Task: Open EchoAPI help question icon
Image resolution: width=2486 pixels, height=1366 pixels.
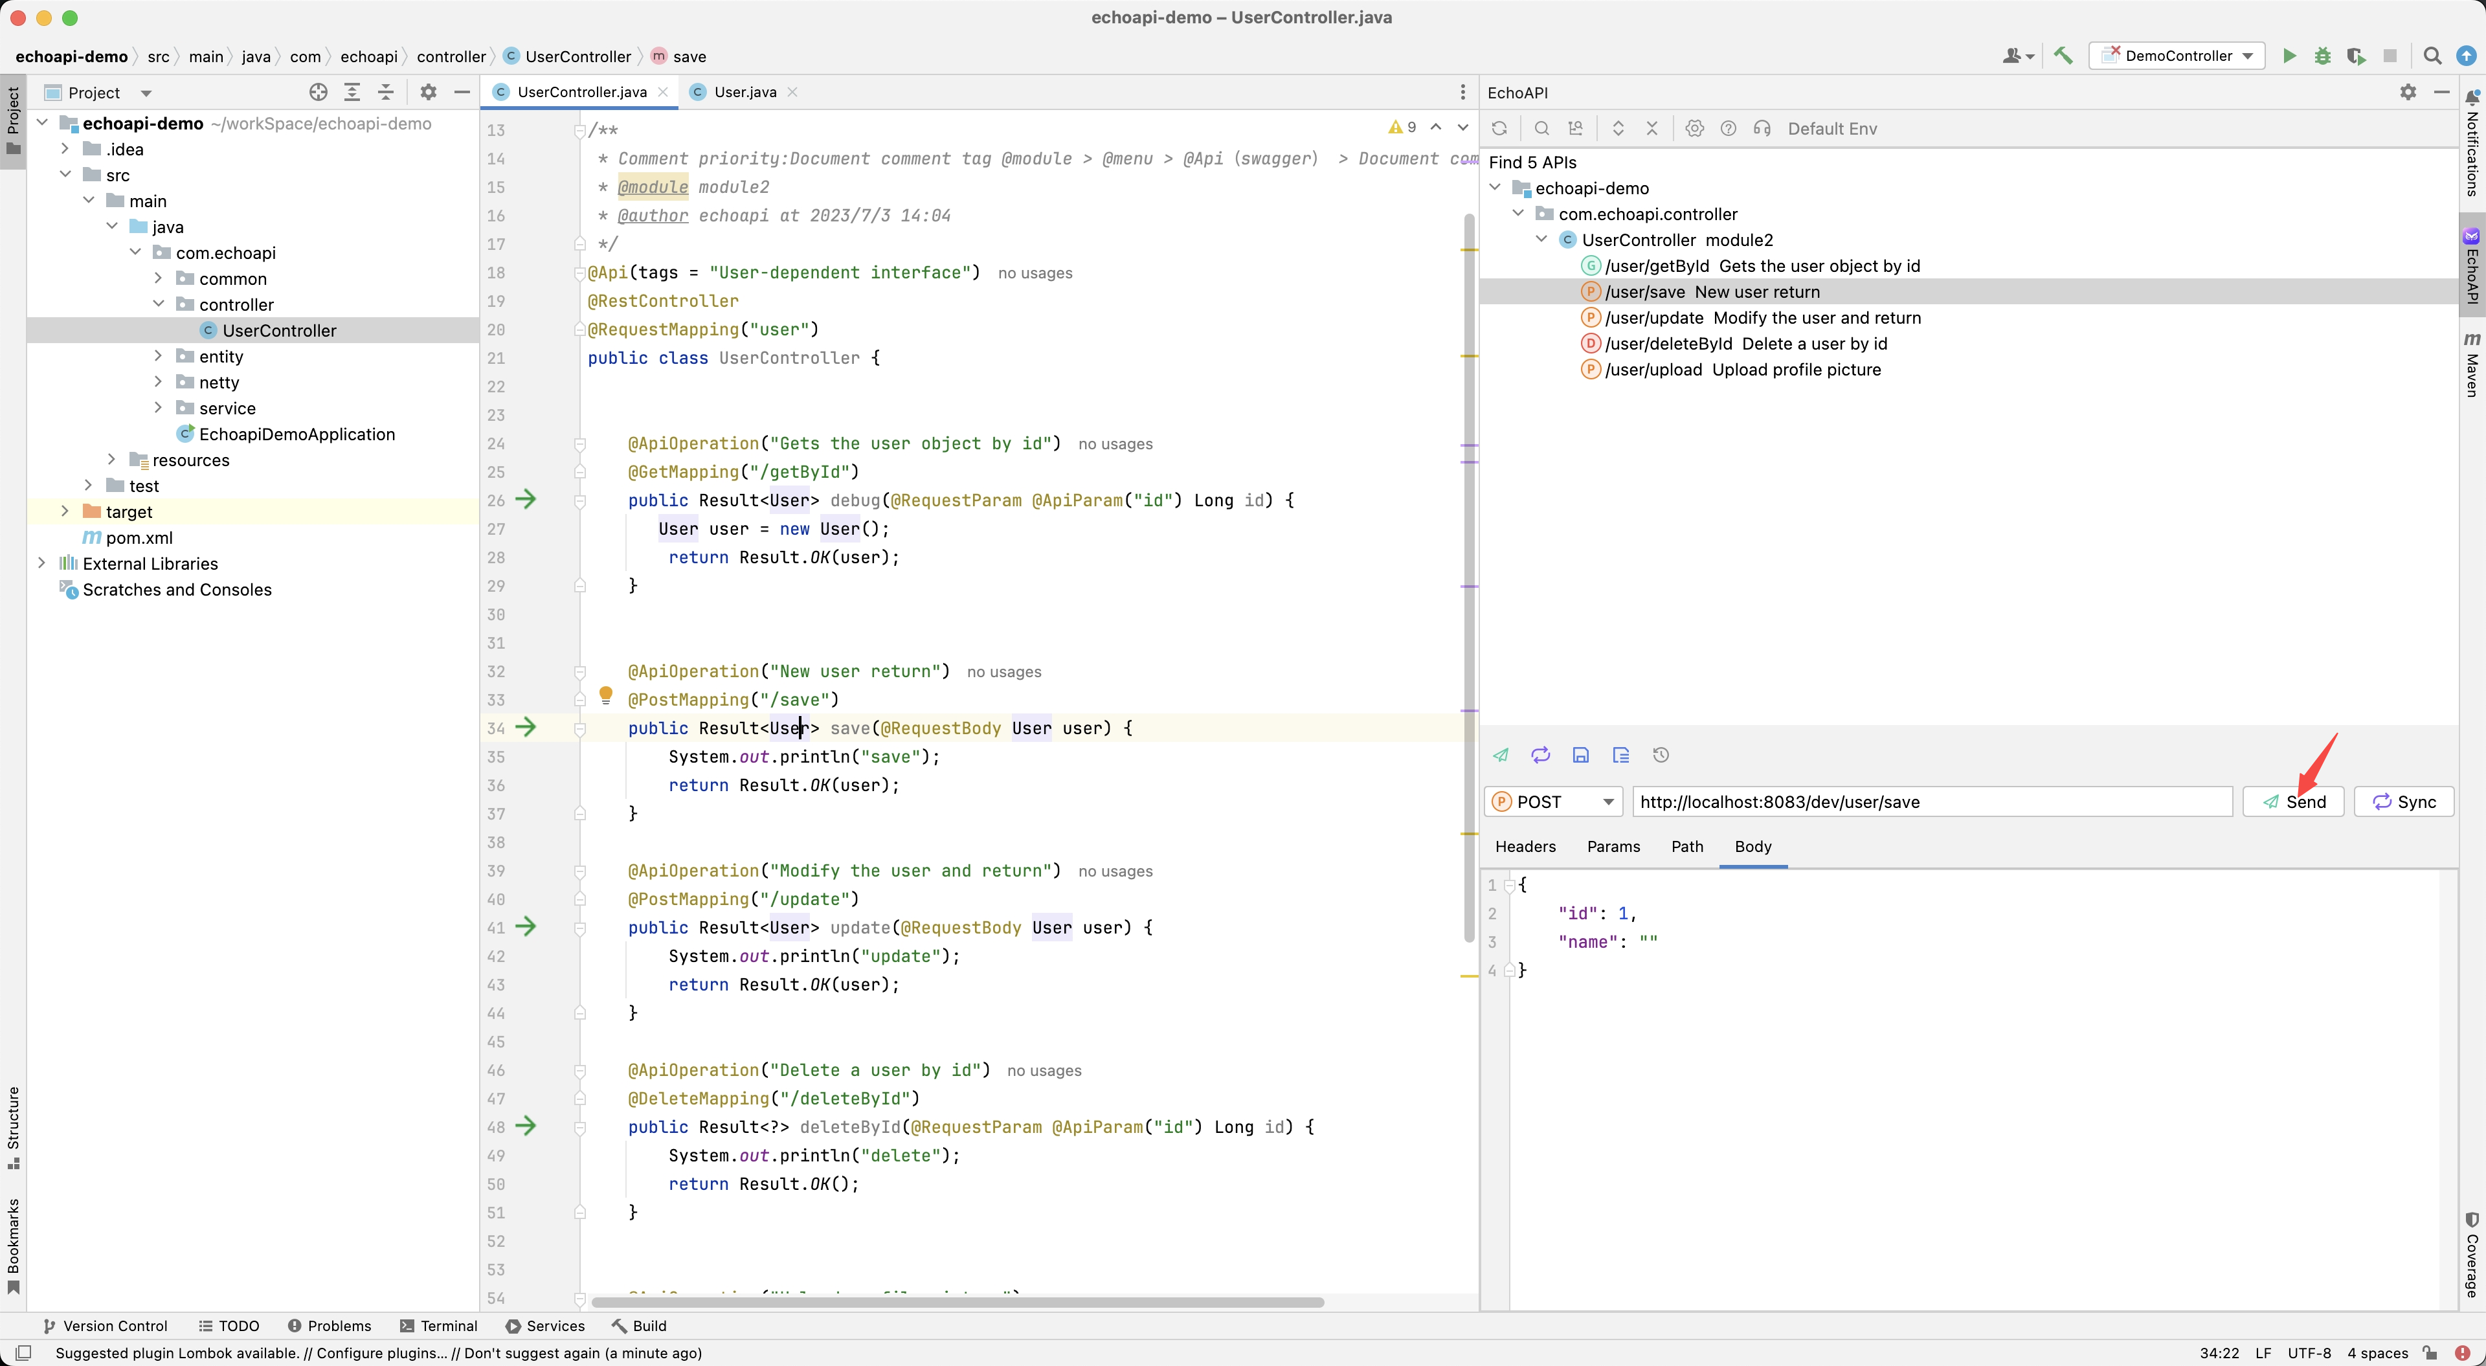Action: click(x=1727, y=128)
